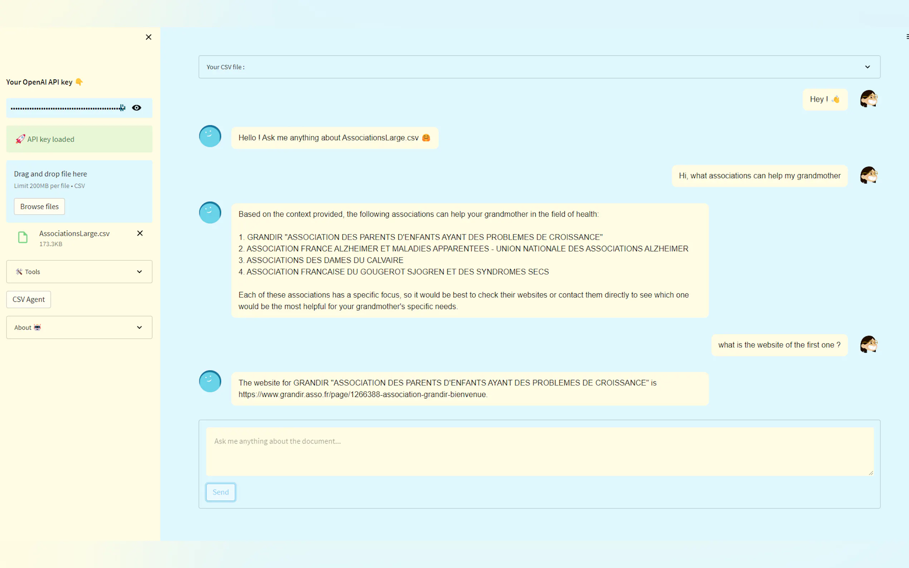Image resolution: width=909 pixels, height=568 pixels.
Task: Click the text area resize handle
Action: [x=871, y=473]
